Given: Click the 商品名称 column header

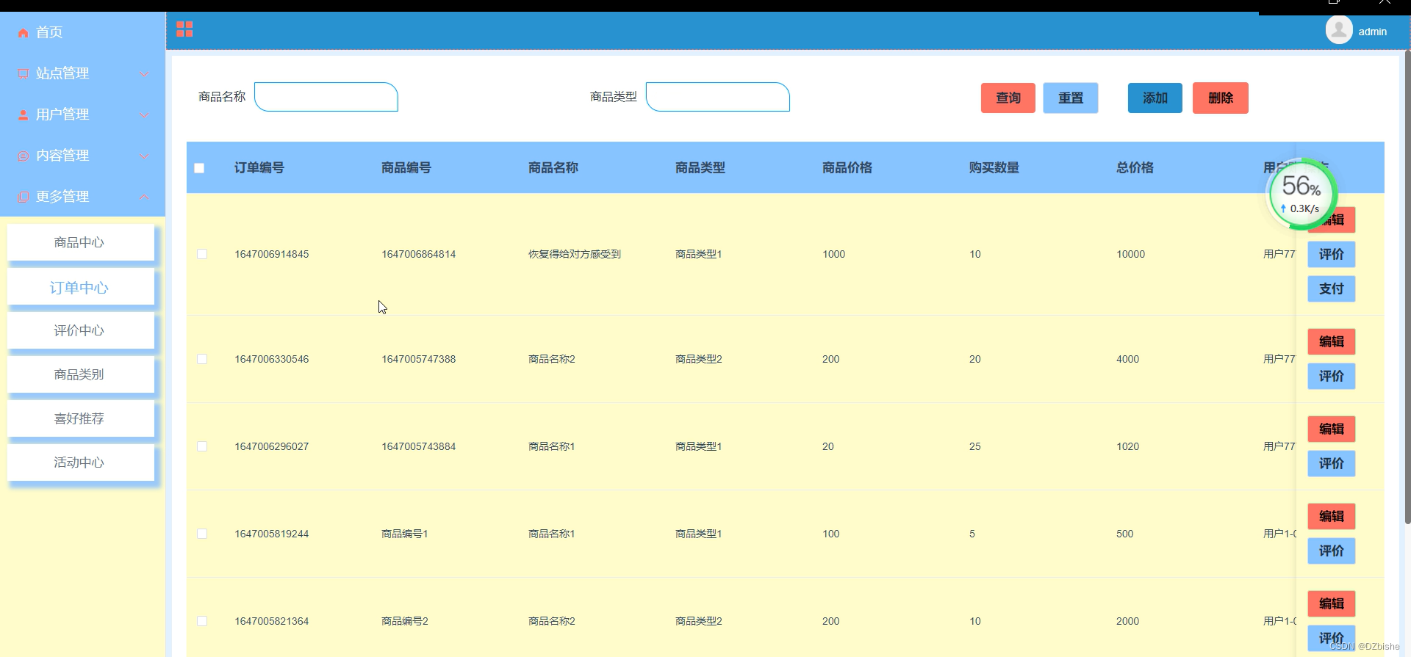Looking at the screenshot, I should (553, 168).
